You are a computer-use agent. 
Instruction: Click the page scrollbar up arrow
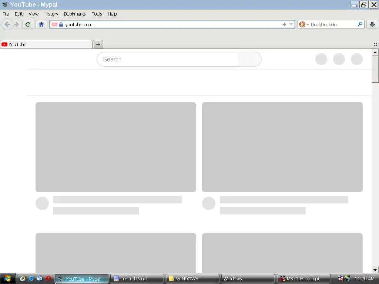click(x=375, y=53)
